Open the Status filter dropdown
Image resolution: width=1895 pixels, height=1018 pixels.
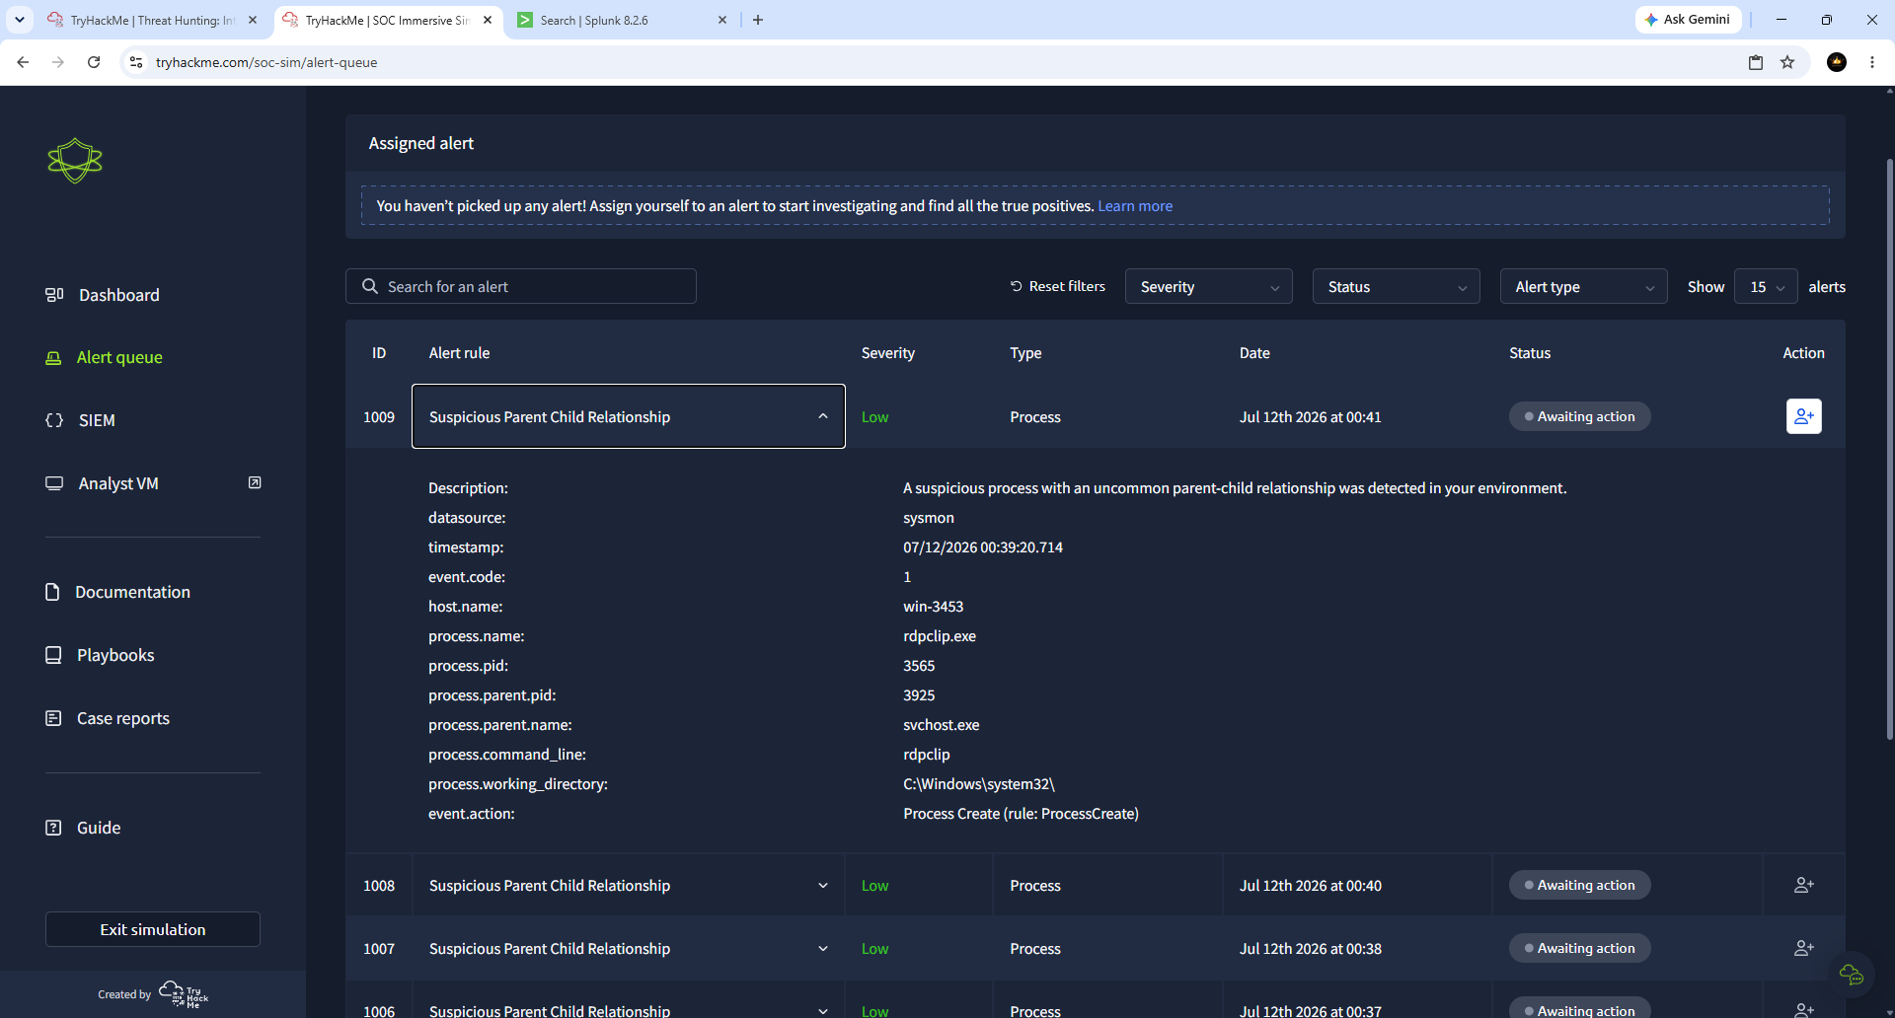coord(1396,286)
